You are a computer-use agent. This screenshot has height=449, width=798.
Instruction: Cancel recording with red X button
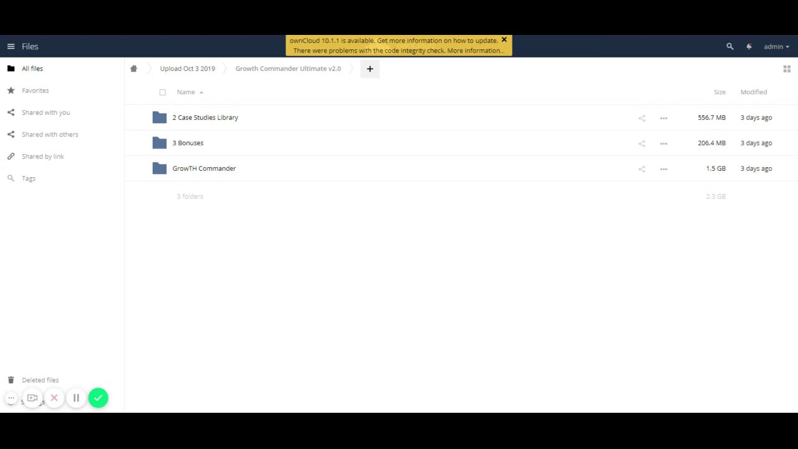pyautogui.click(x=54, y=398)
